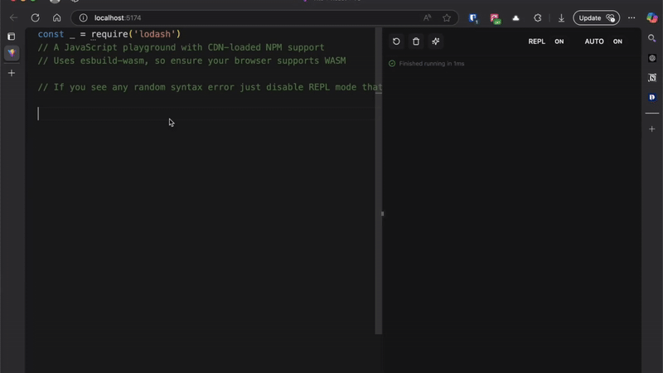Open the tab actions icon in left sidebar
The image size is (663, 373).
point(12,36)
